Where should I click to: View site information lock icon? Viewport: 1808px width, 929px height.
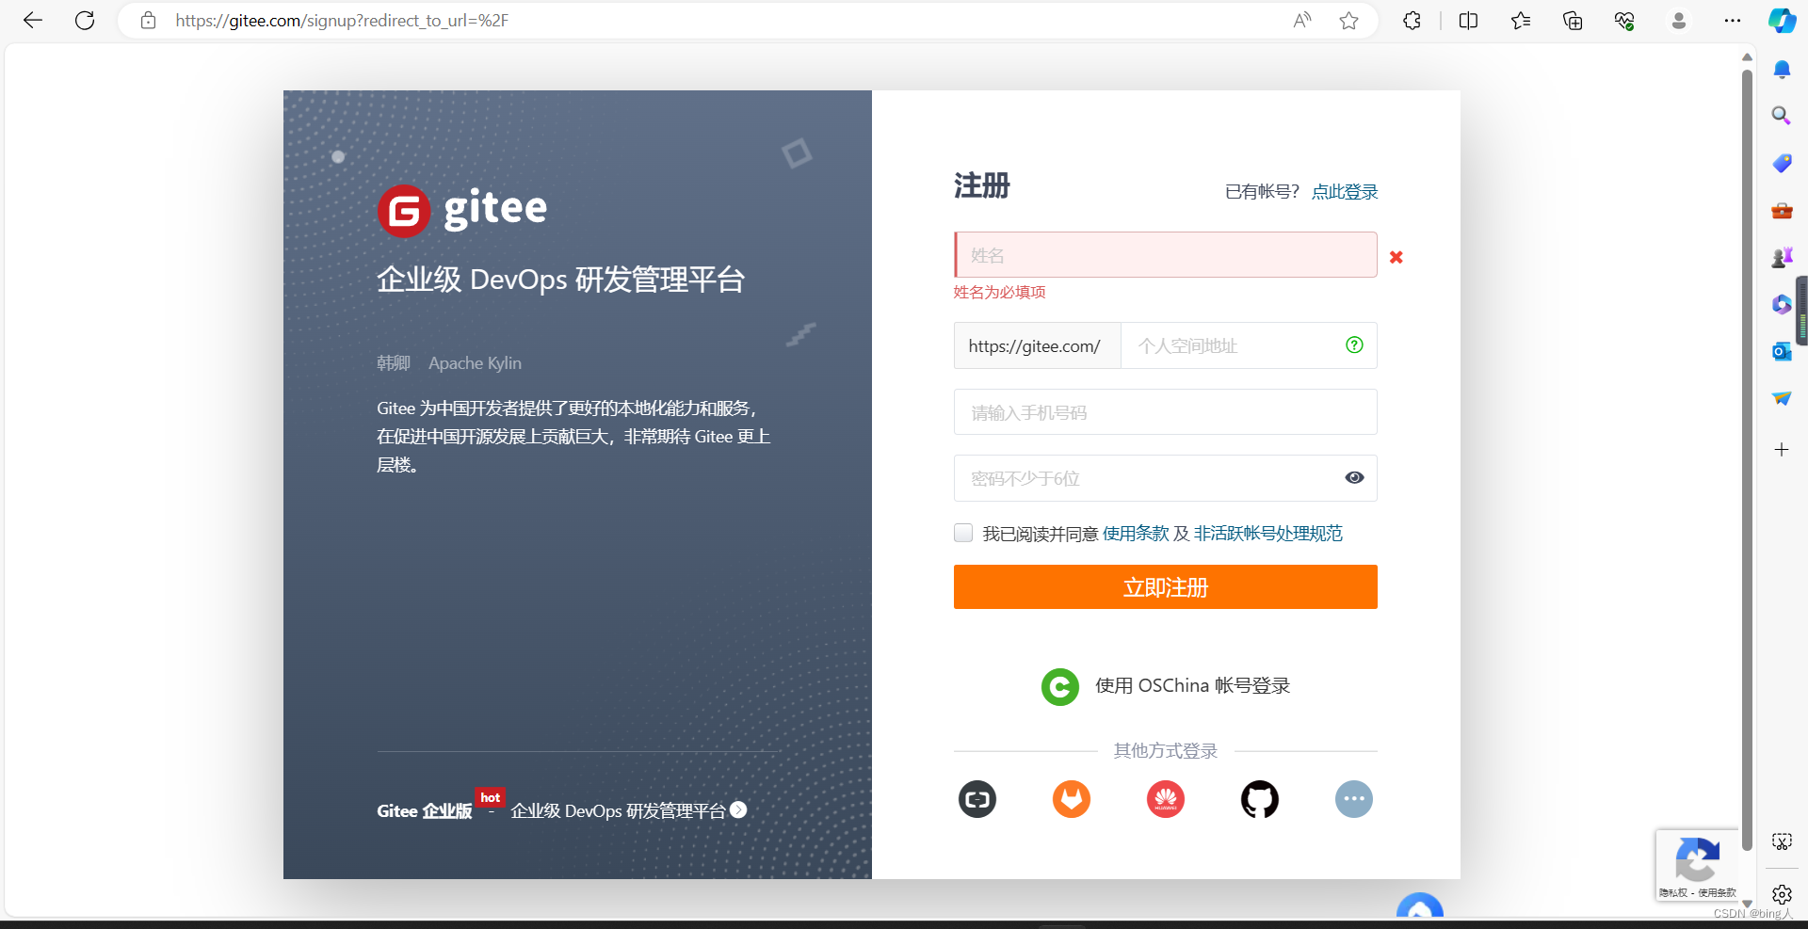coord(148,20)
